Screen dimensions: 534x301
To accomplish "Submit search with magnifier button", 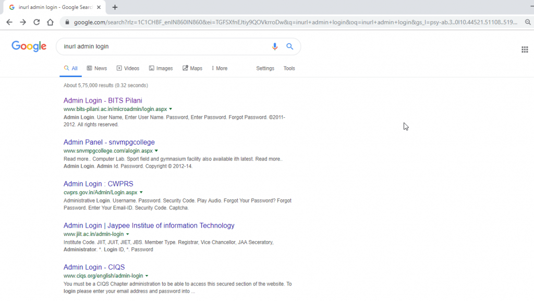I will [x=289, y=46].
